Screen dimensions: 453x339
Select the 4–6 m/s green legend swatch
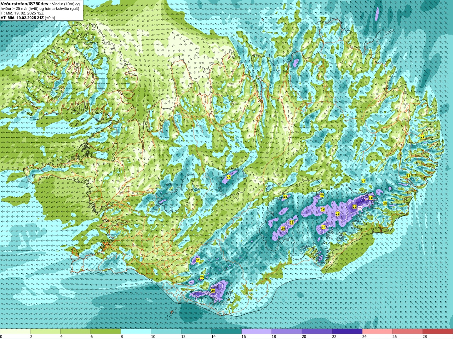(x=75, y=332)
